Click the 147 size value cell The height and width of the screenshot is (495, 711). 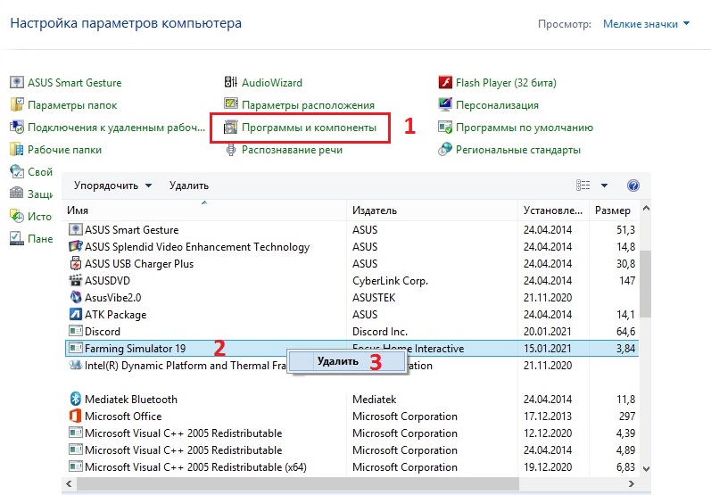(x=627, y=281)
